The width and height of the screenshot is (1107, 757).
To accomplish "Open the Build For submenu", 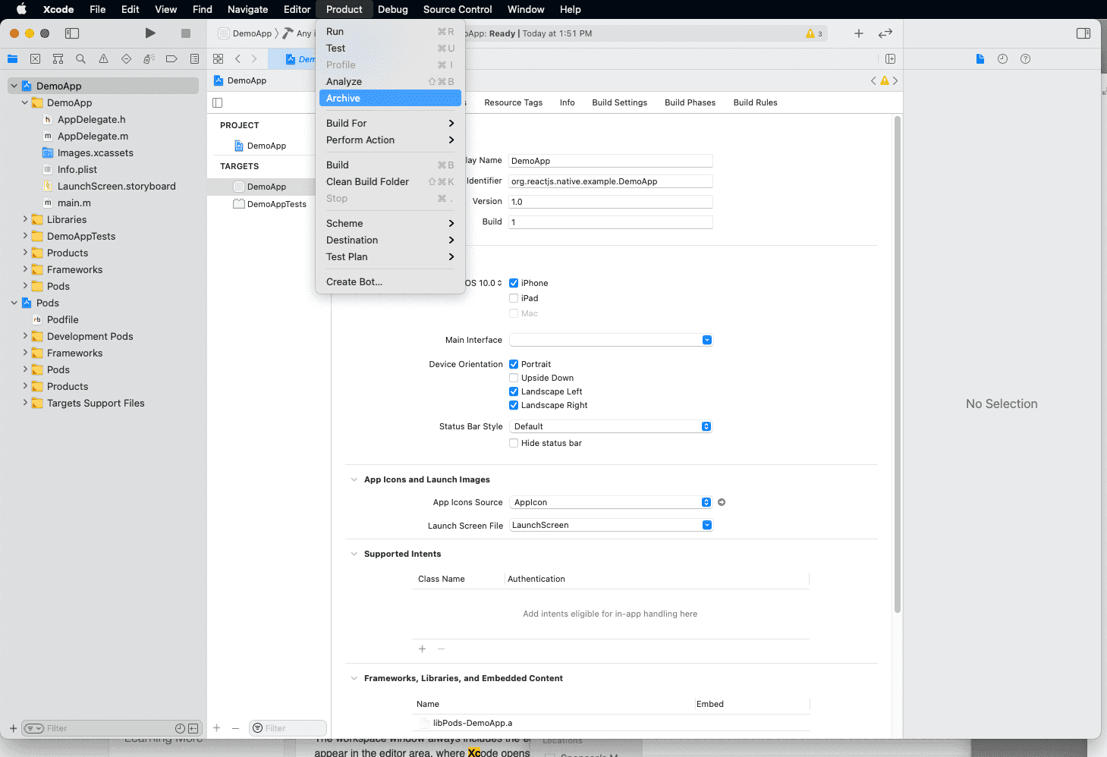I will [x=390, y=123].
